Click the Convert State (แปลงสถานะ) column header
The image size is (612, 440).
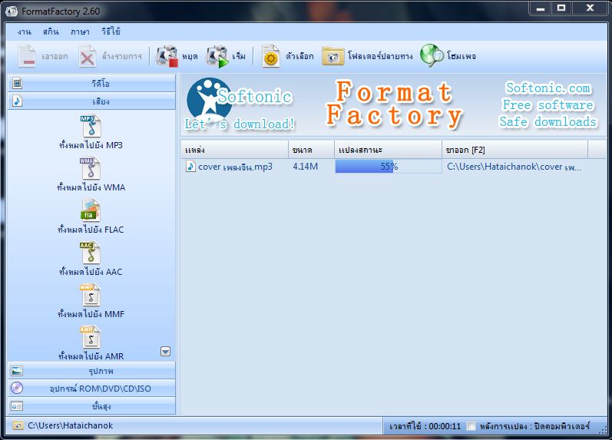[x=388, y=150]
